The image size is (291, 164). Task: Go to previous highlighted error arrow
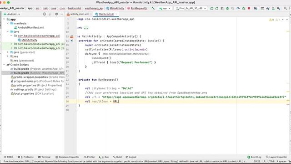tap(282, 20)
